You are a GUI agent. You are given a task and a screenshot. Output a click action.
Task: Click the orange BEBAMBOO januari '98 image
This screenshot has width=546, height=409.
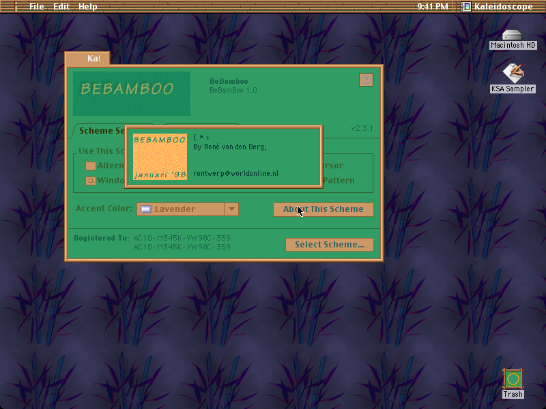pyautogui.click(x=160, y=157)
